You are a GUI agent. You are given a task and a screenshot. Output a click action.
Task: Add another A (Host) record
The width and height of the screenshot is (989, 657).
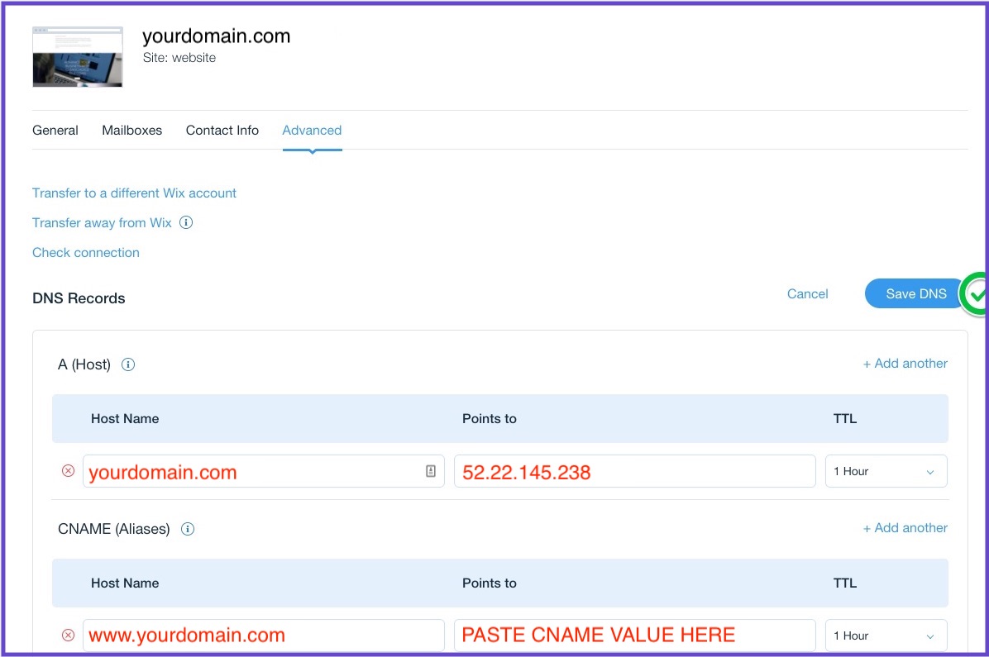[905, 364]
